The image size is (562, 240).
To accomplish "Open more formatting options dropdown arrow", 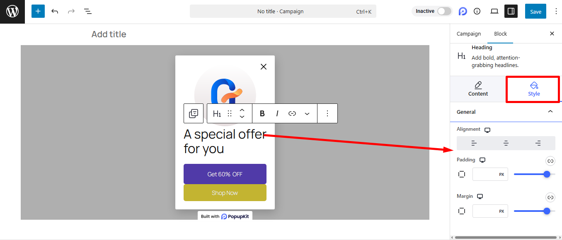I will 307,113.
